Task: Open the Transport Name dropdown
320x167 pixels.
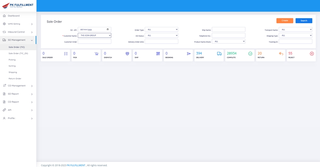Action: [x=296, y=30]
